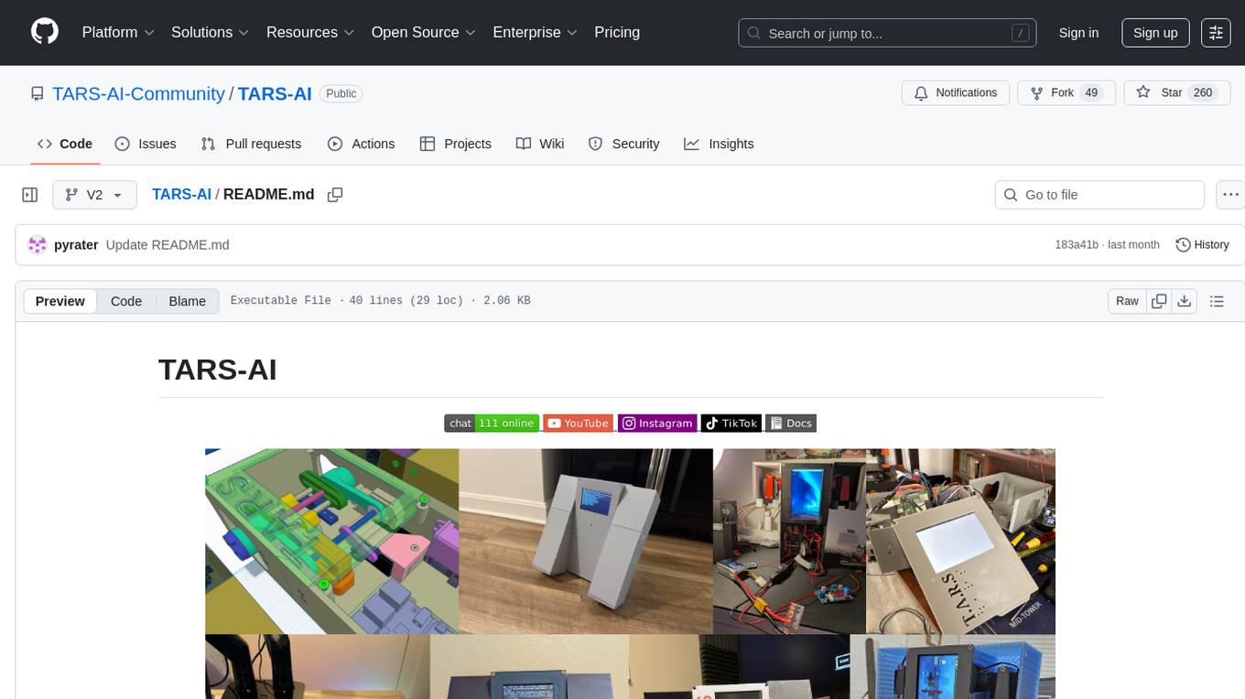The image size is (1245, 699).
Task: Copy the README.md file path
Action: pos(335,195)
